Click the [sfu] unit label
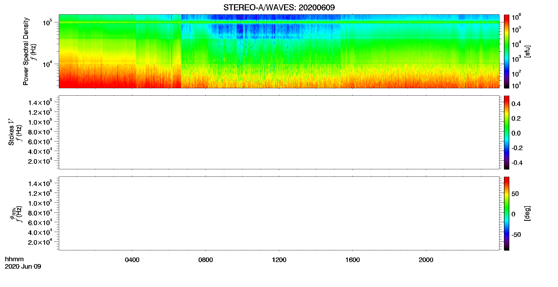 527,51
